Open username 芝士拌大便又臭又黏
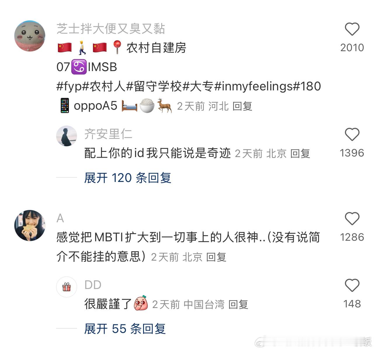Image resolution: width=375 pixels, height=351 pixels. pos(111,29)
